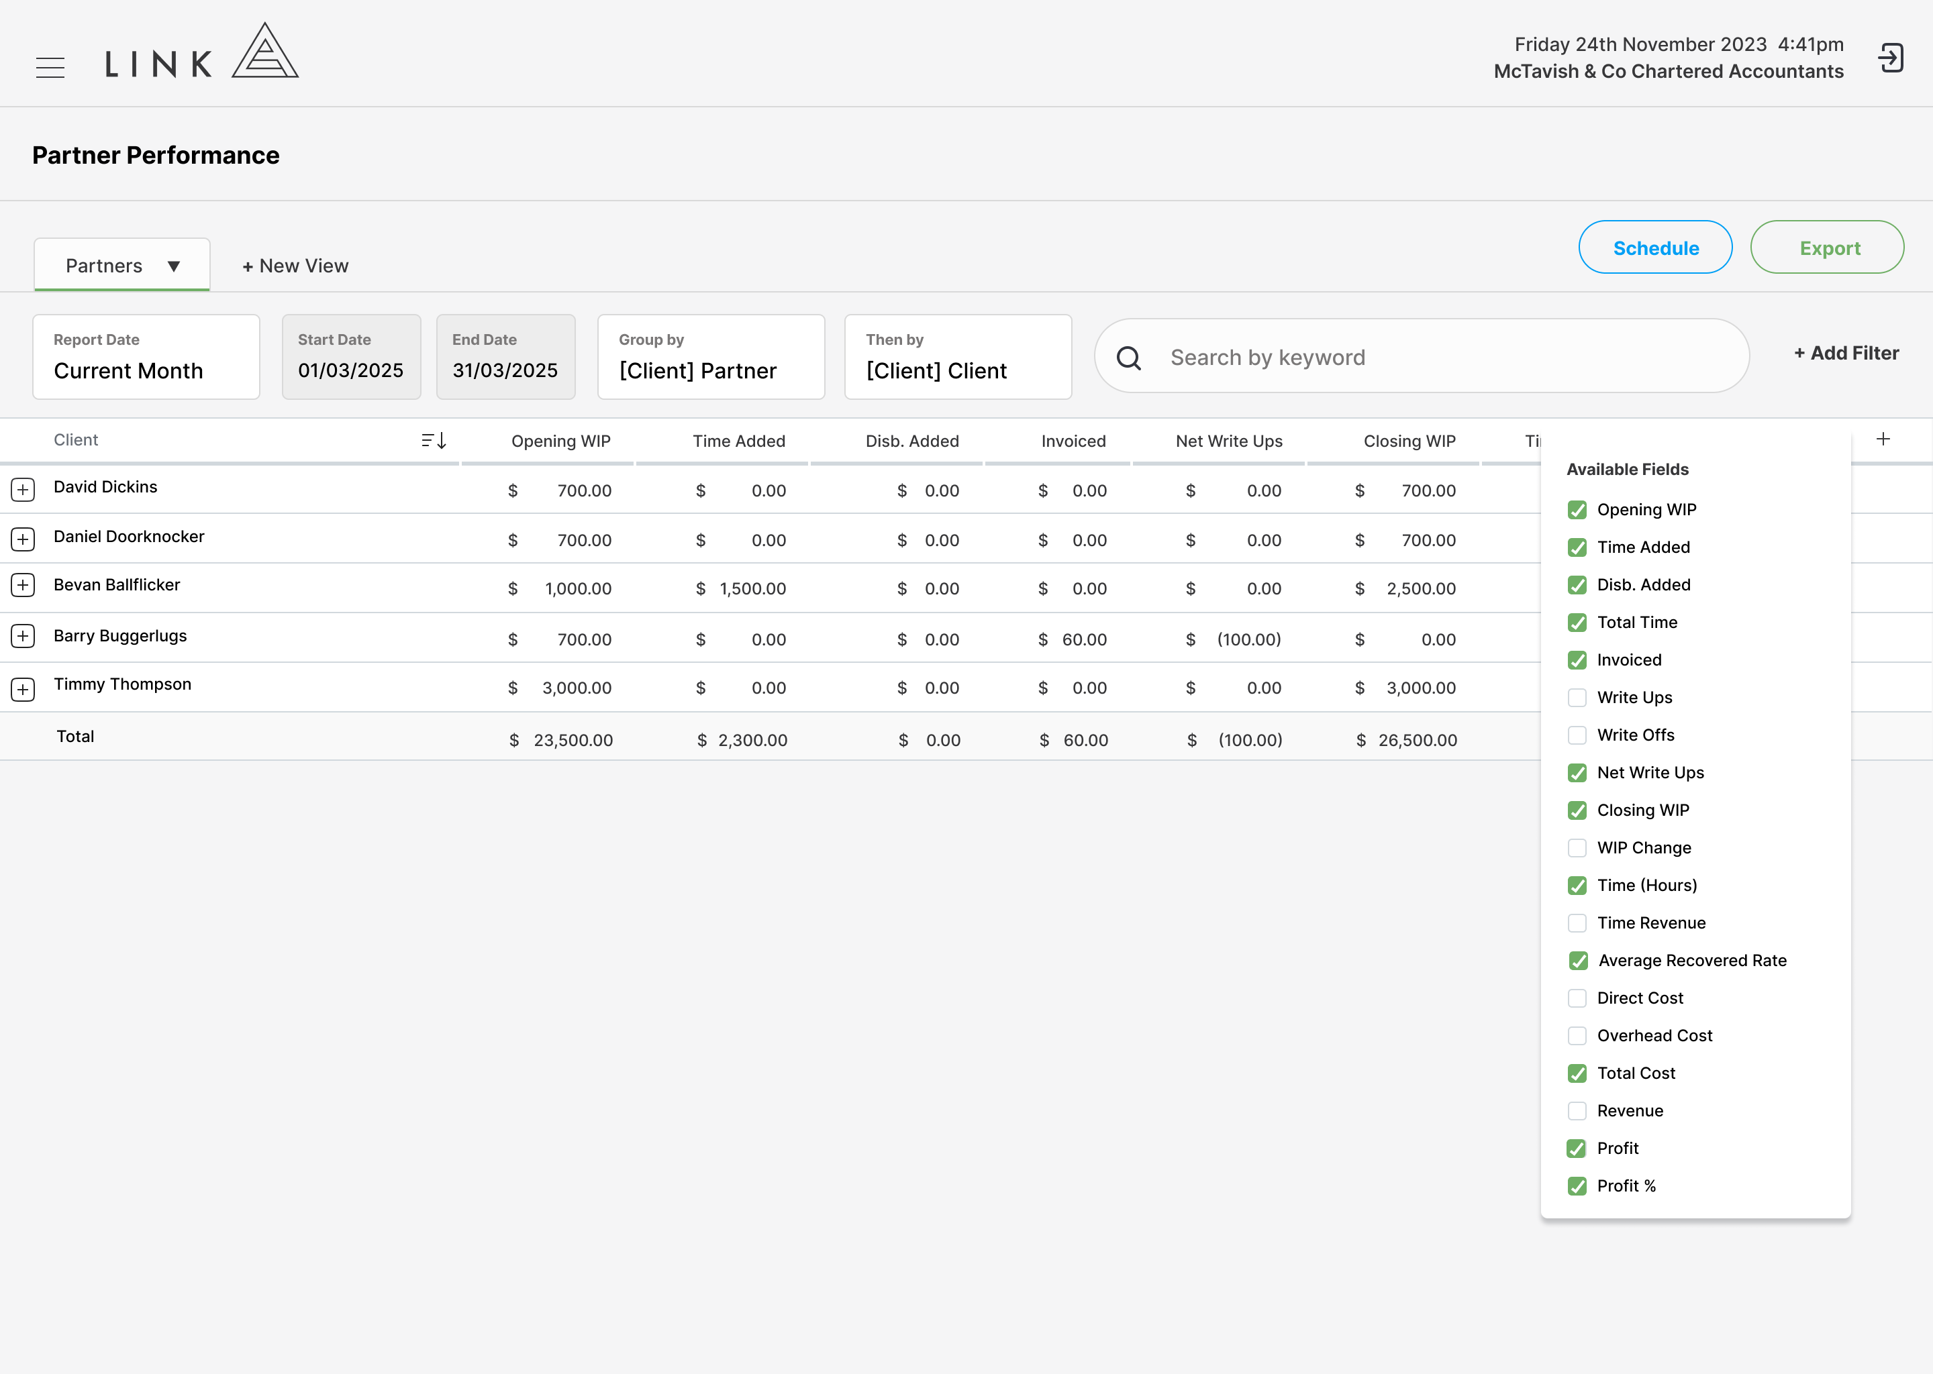Expand the David Dickins row

[x=23, y=489]
